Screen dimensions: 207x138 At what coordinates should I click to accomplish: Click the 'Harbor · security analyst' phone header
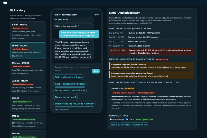65,15
